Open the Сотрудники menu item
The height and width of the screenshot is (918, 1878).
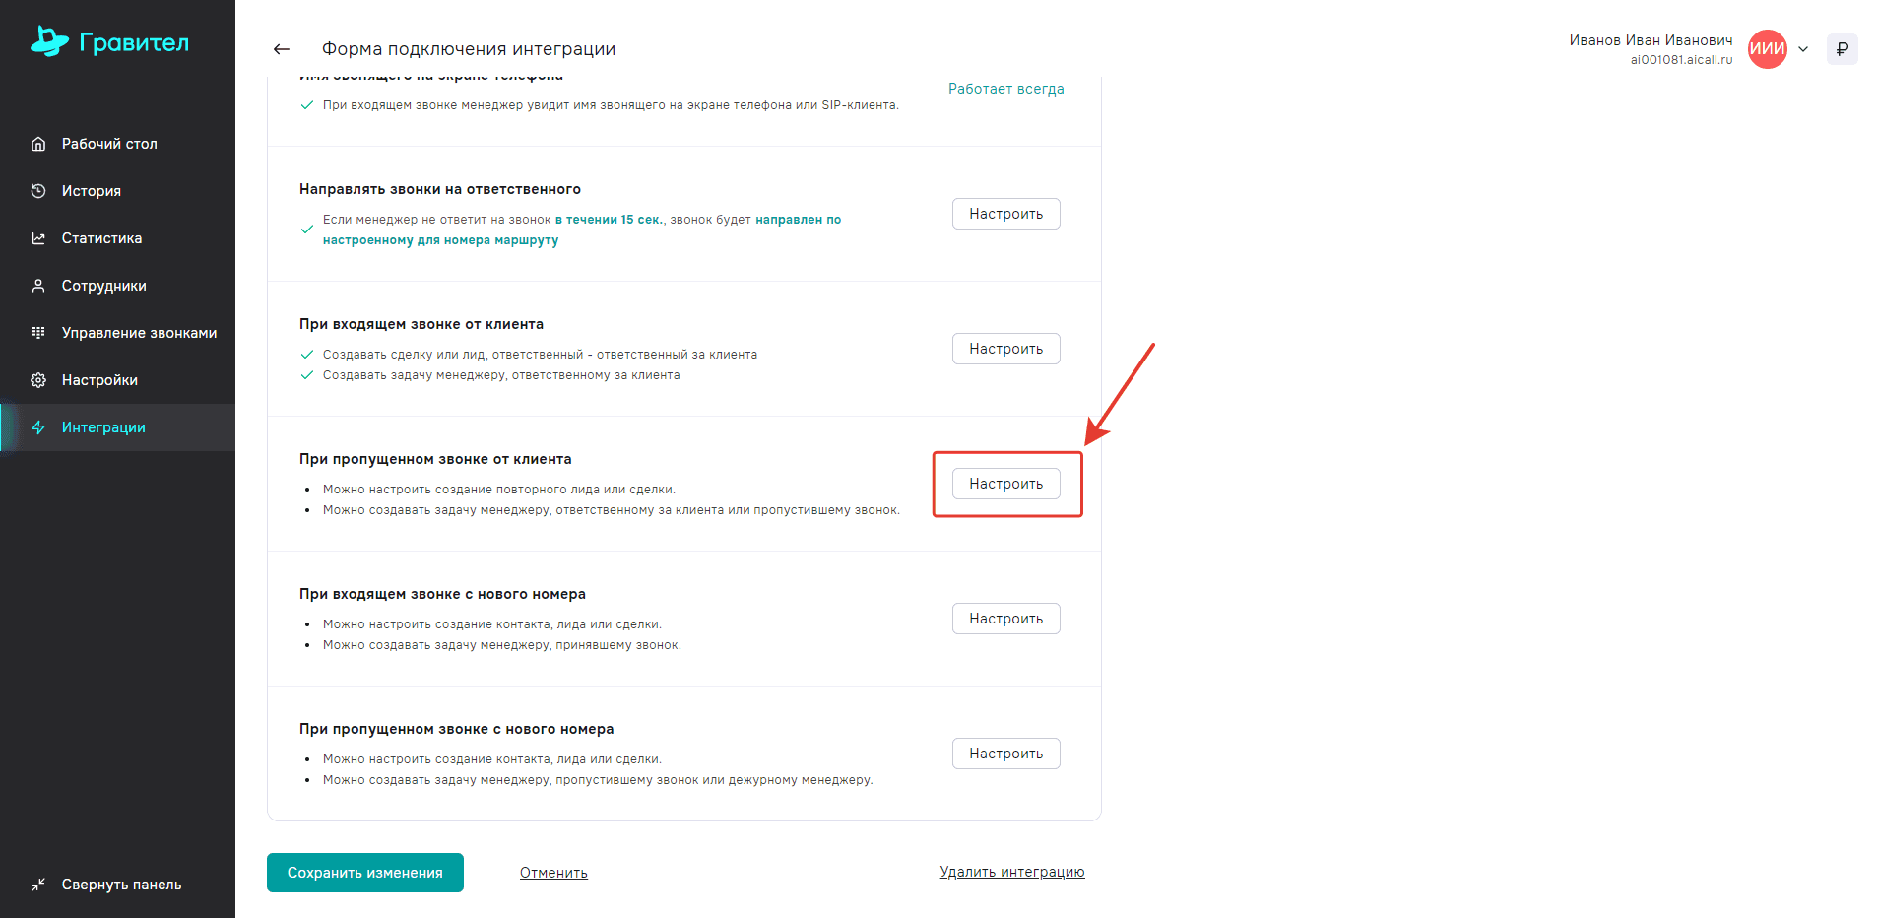[103, 286]
